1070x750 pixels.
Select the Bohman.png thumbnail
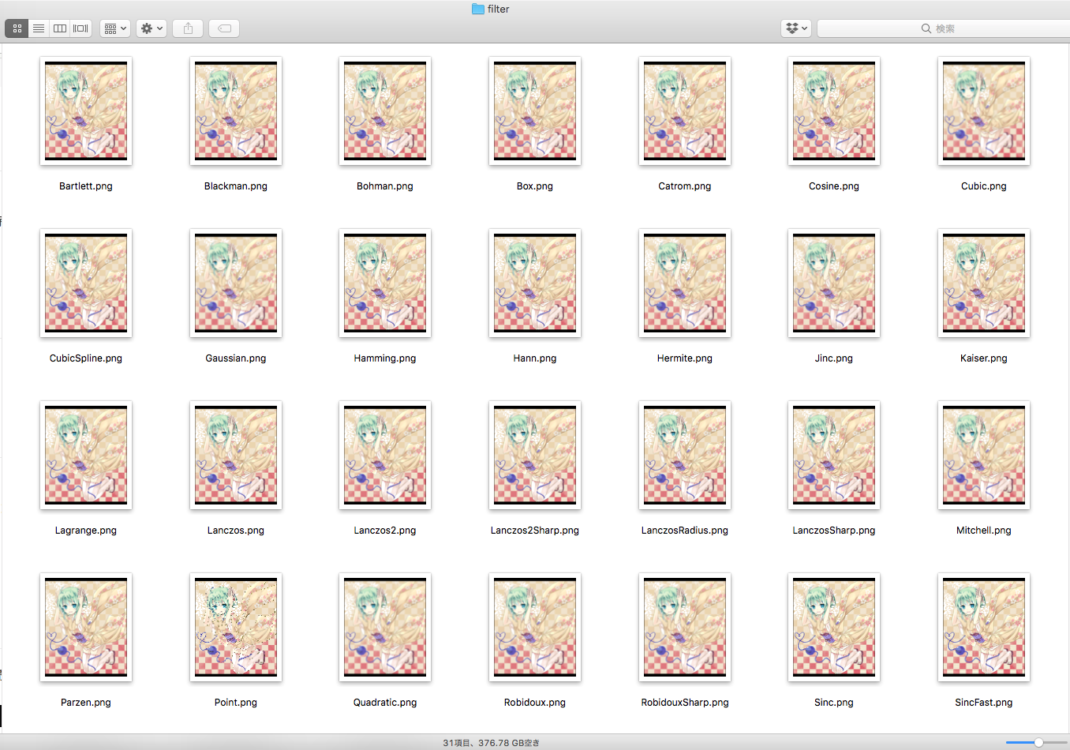[x=385, y=111]
